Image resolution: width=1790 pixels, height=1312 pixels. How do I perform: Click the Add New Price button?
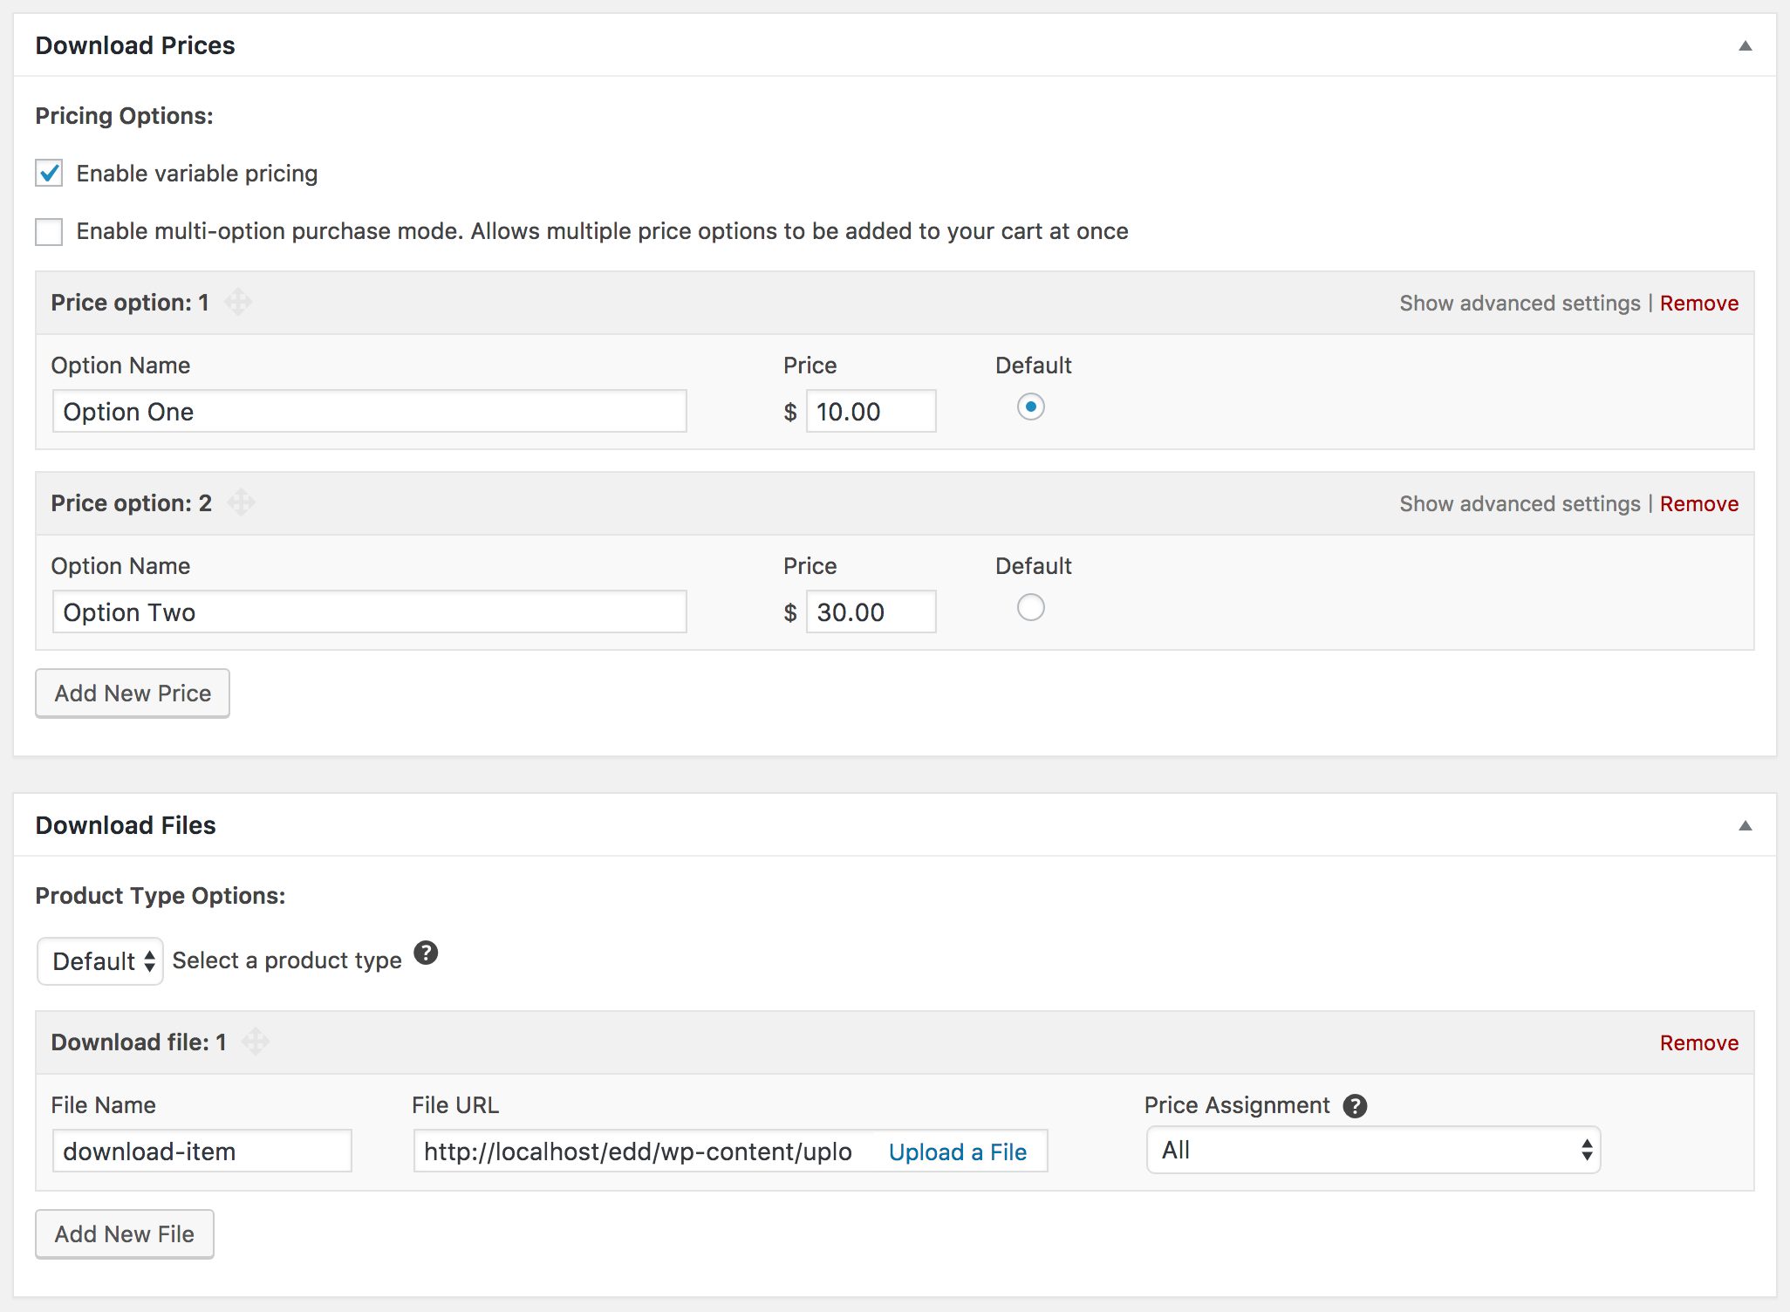tap(133, 694)
